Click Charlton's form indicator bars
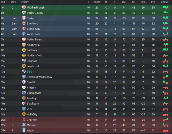This screenshot has height=134, width=172. (x=165, y=120)
